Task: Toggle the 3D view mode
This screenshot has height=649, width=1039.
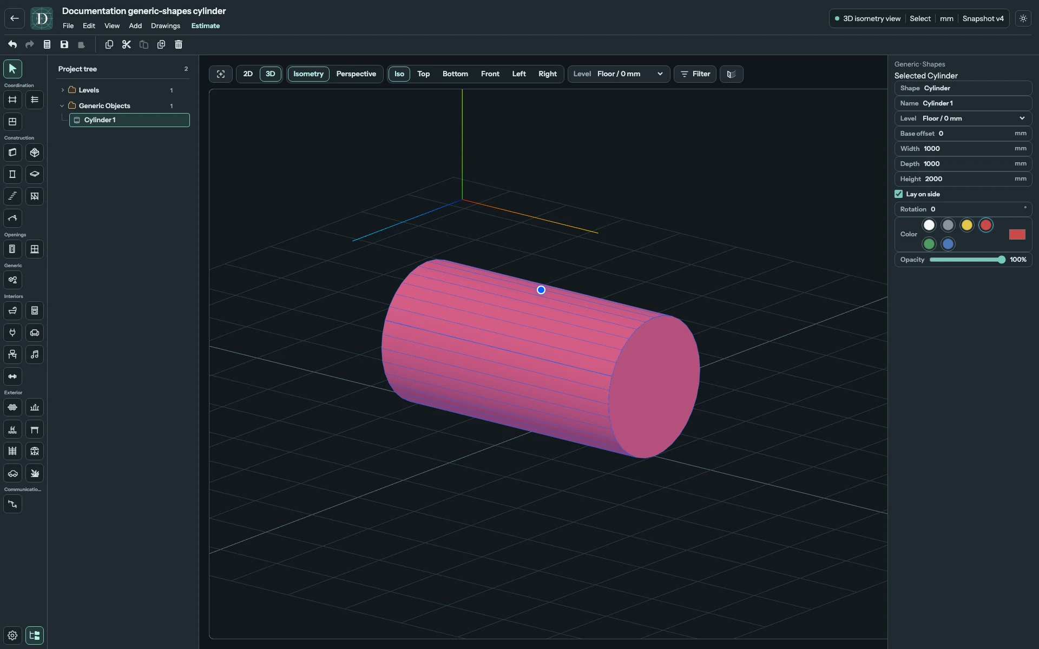Action: pos(270,74)
